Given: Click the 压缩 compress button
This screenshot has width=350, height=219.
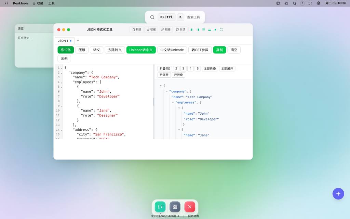Looking at the screenshot, I should 82,50.
